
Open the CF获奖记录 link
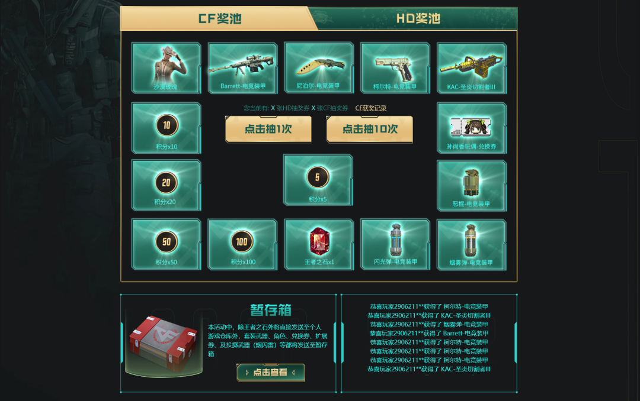click(x=370, y=108)
